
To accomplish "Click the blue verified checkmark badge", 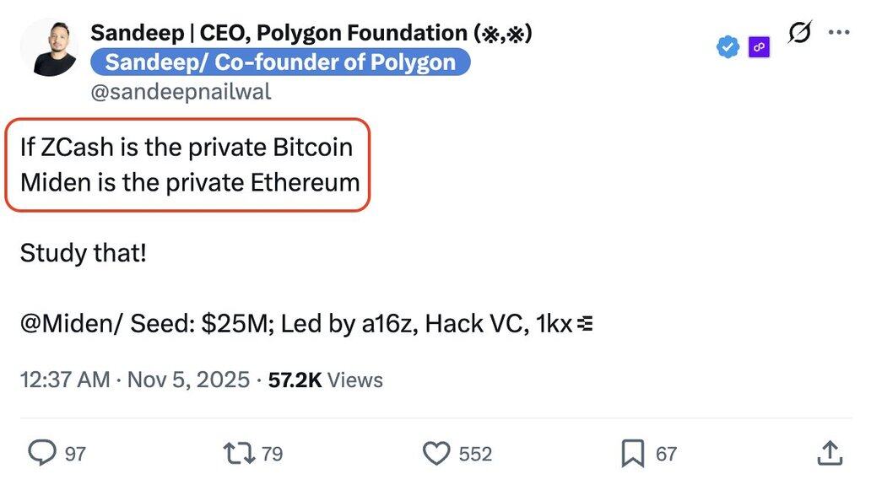I will coord(728,47).
